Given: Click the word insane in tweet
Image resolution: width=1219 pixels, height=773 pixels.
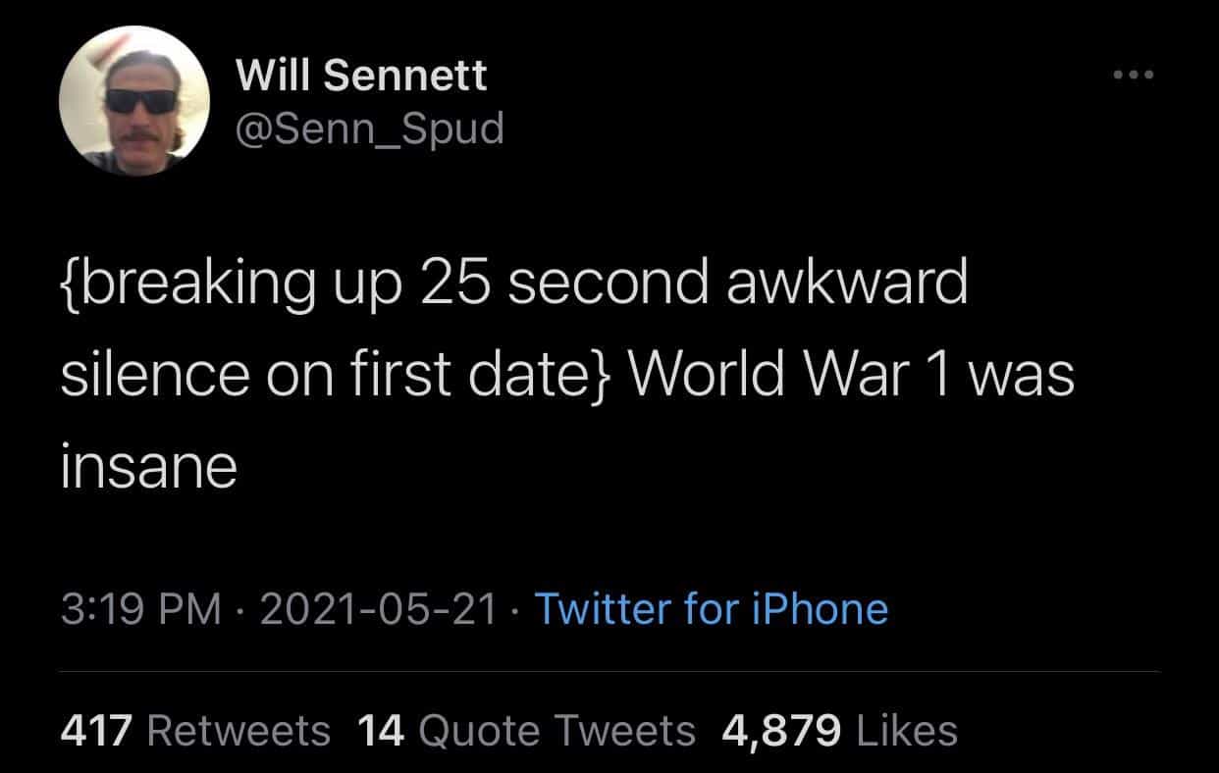Looking at the screenshot, I should (x=149, y=468).
